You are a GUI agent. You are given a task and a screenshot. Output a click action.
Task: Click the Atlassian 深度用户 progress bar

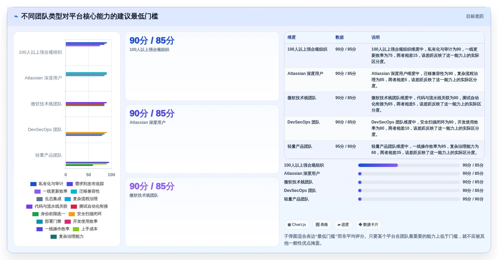coord(409,174)
